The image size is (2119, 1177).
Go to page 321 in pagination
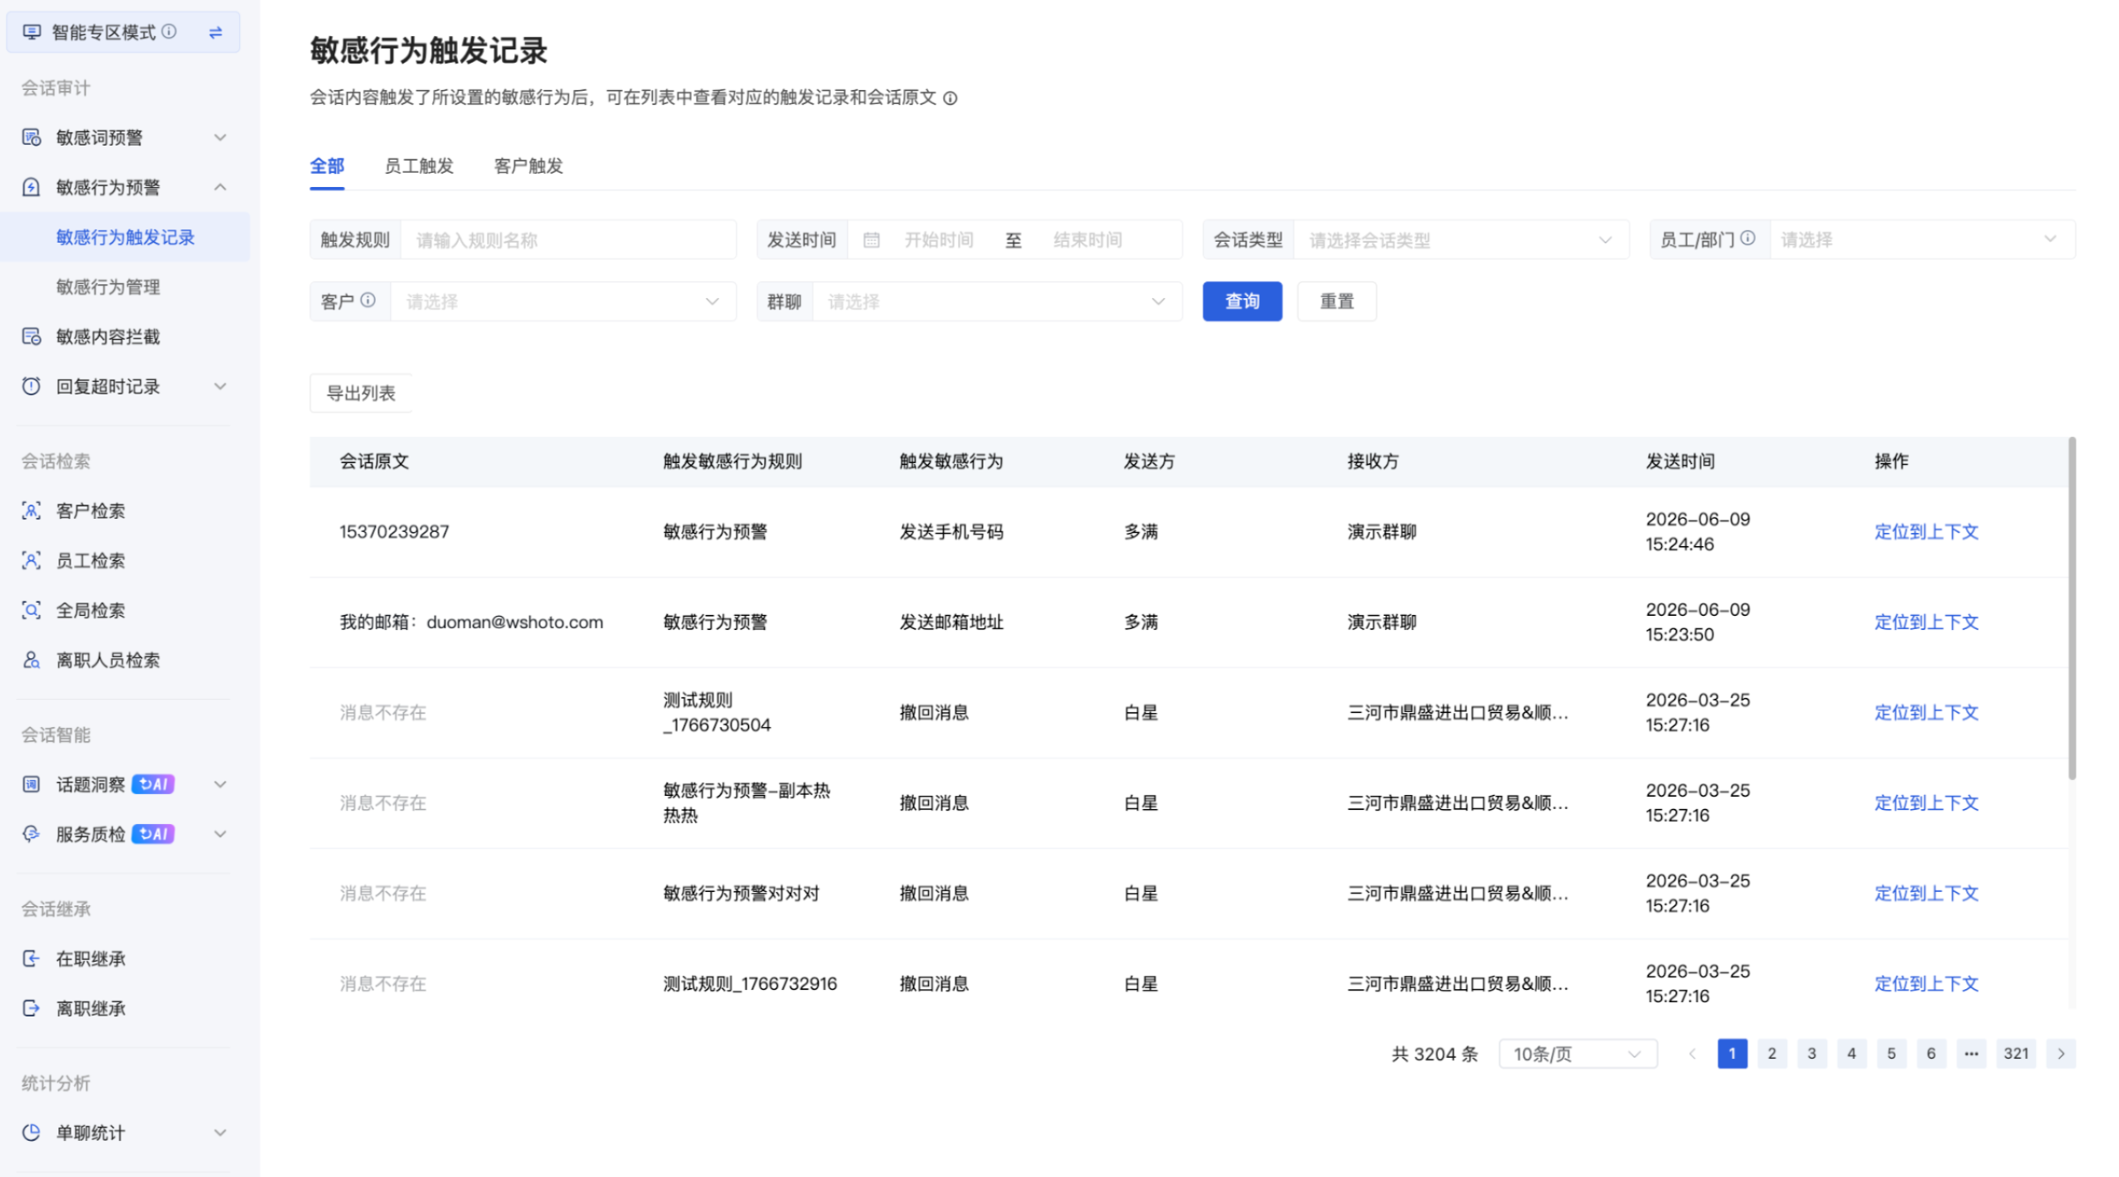pos(2016,1053)
